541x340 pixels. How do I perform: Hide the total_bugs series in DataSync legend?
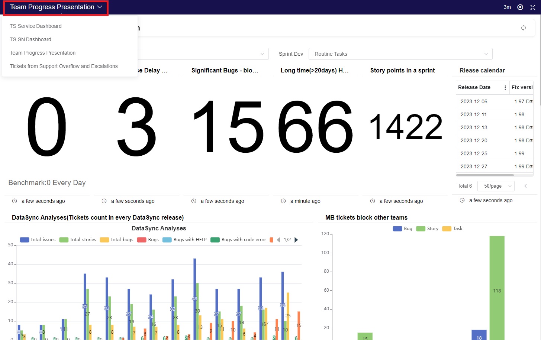point(116,240)
